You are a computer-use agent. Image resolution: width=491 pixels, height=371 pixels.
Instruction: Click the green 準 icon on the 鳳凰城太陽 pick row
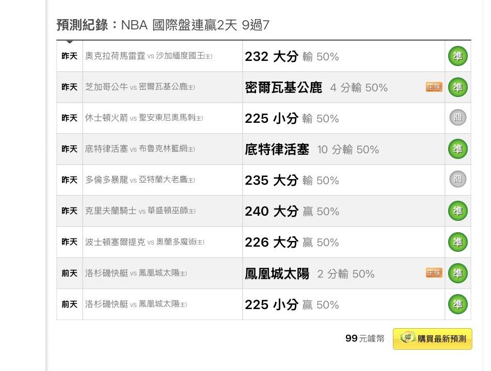click(457, 273)
